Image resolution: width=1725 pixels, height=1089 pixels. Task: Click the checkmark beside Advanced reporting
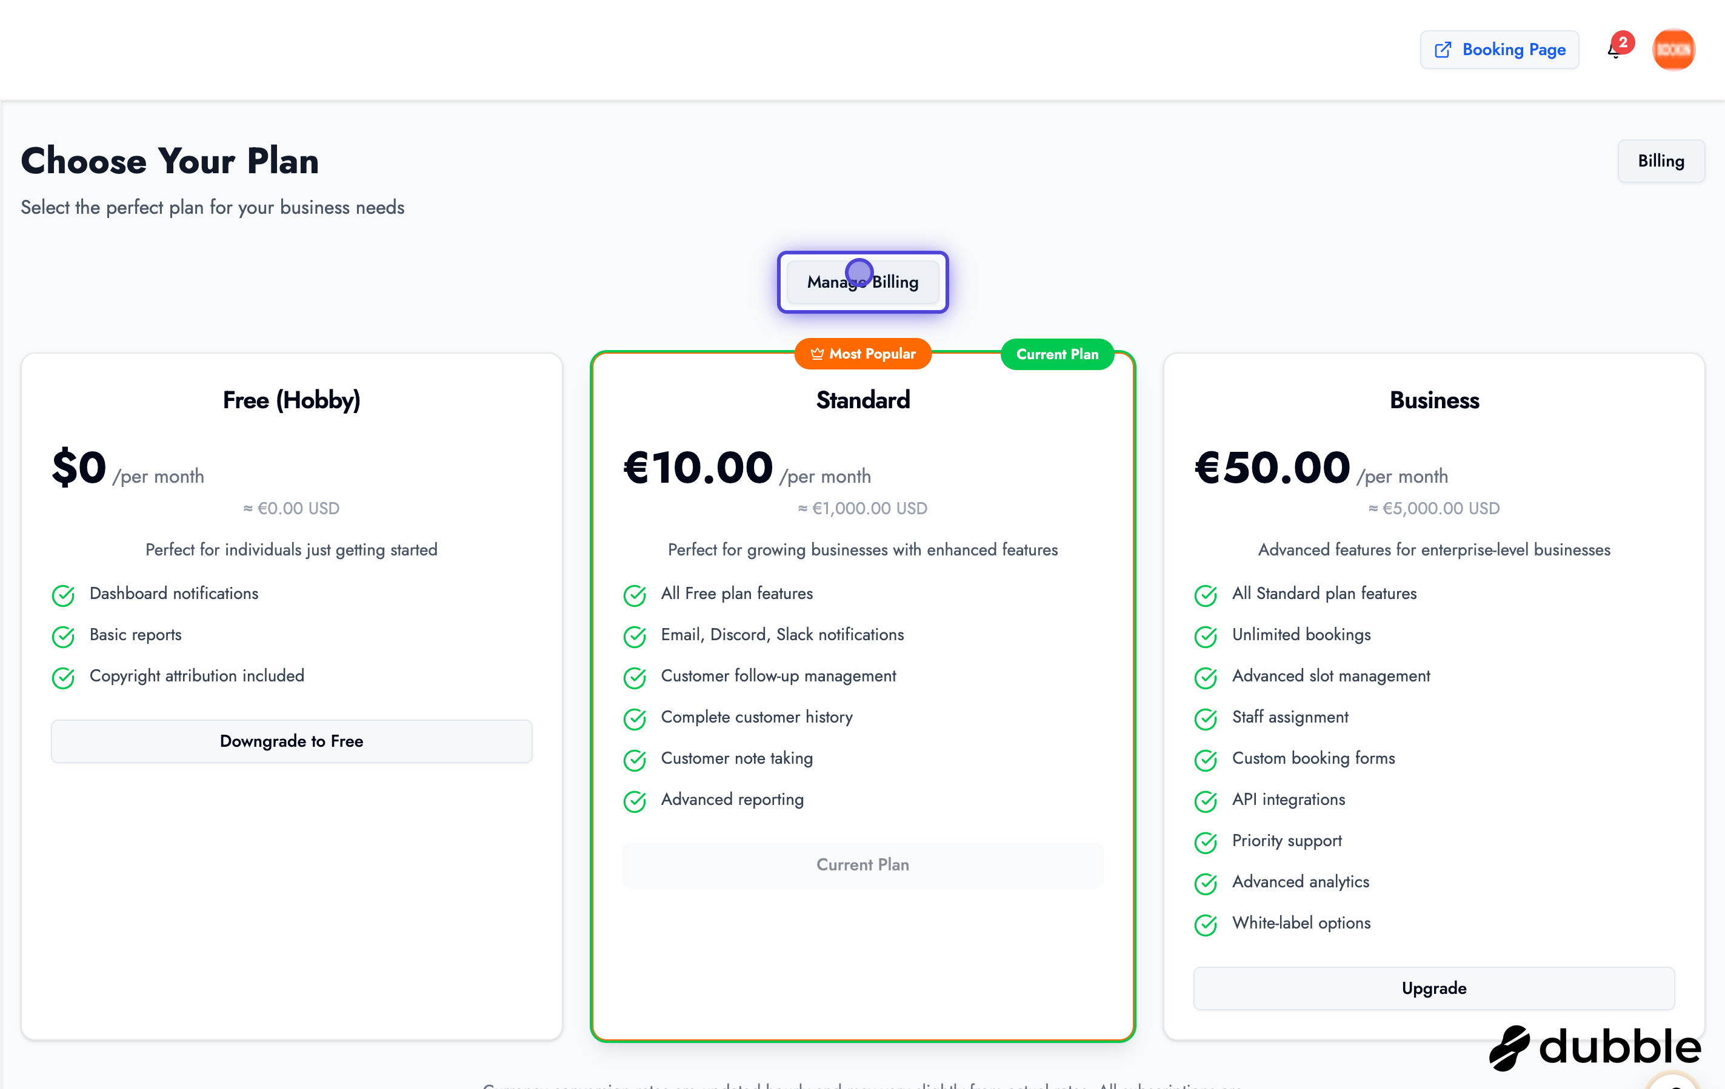(635, 801)
